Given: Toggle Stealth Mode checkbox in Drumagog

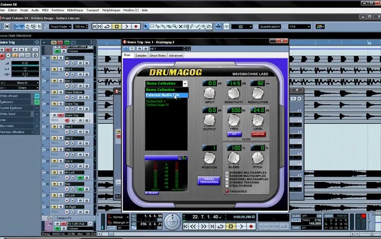Looking at the screenshot, I should pyautogui.click(x=227, y=186).
